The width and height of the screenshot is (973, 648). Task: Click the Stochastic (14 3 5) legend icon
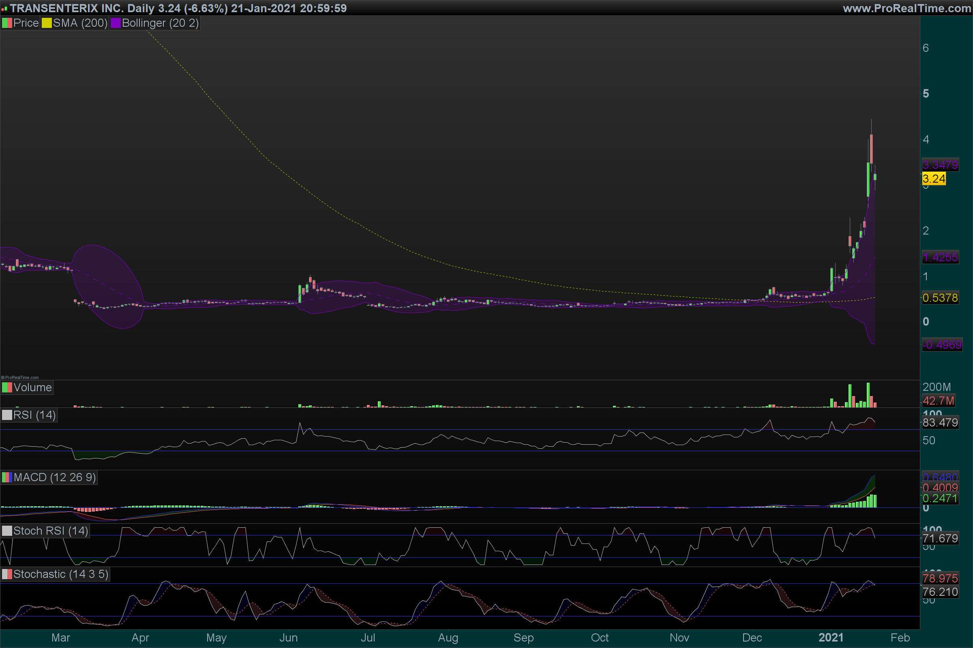click(x=7, y=574)
